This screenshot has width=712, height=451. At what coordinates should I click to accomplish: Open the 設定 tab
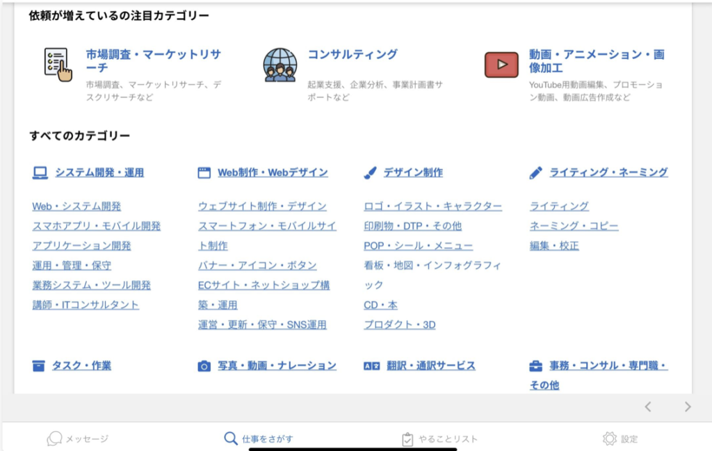tap(620, 438)
